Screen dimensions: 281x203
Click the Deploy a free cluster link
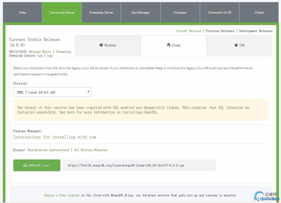62,195
